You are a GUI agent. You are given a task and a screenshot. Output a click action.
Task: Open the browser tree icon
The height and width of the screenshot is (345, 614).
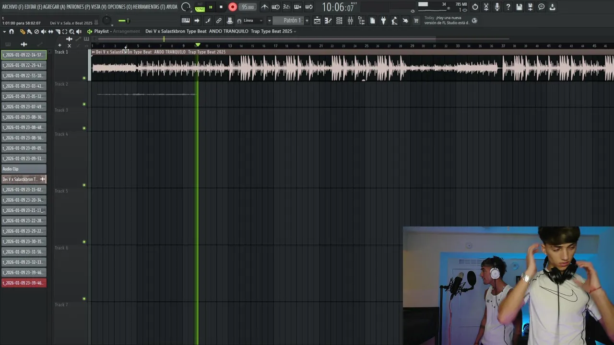tap(361, 21)
